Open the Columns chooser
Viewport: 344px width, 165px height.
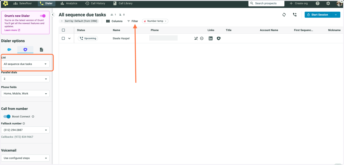[x=114, y=21]
